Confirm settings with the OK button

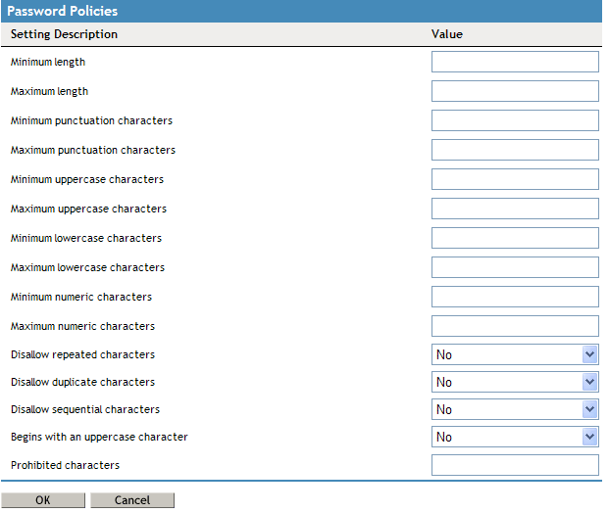(x=43, y=500)
